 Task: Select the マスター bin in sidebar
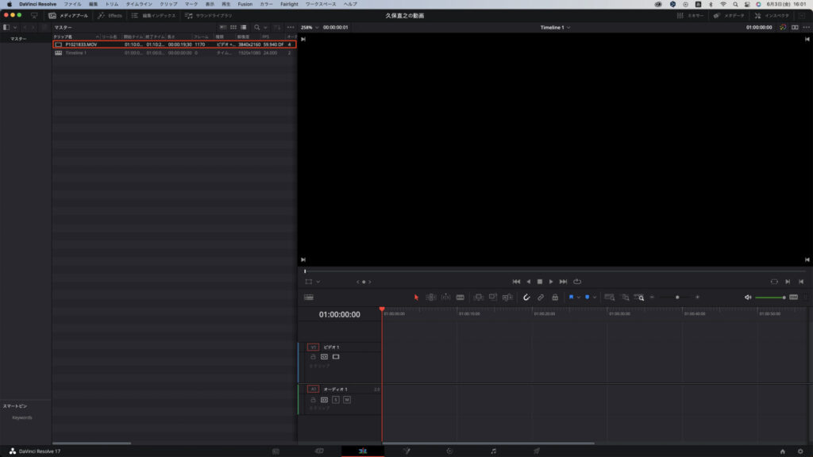tap(18, 39)
